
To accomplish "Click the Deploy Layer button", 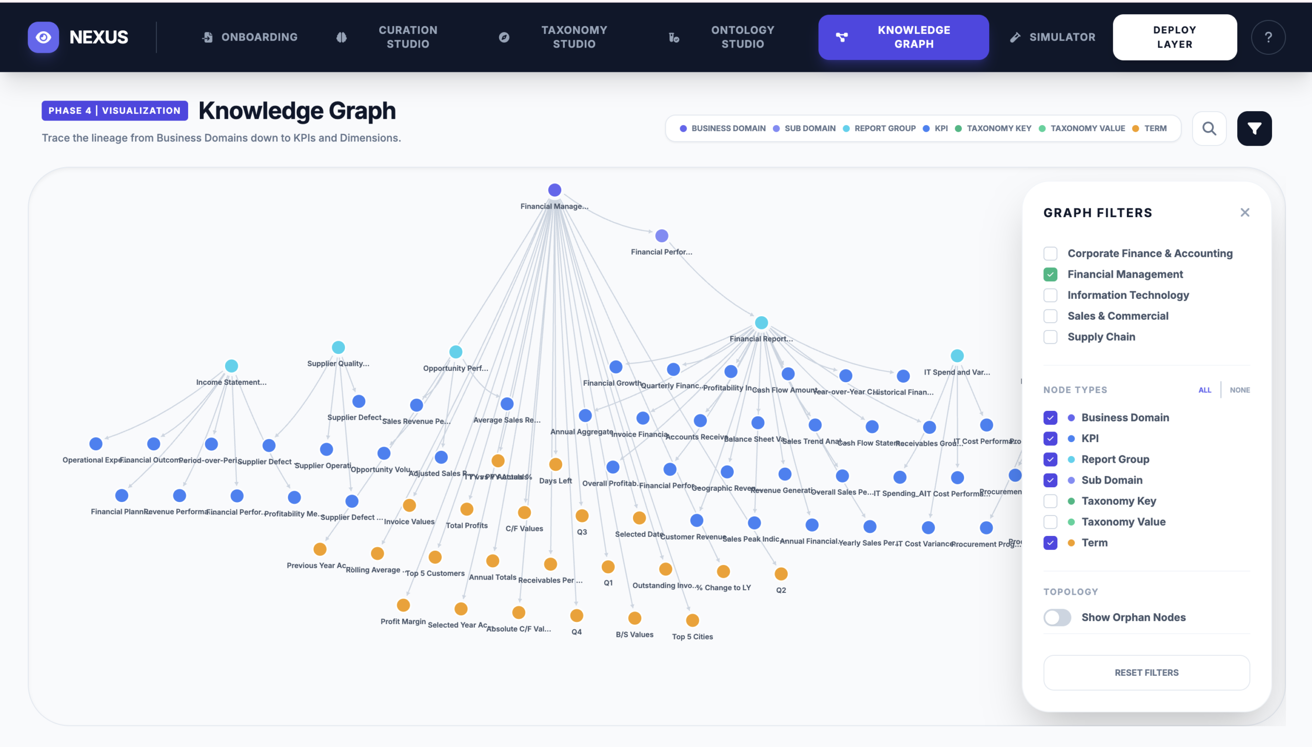I will (x=1174, y=37).
